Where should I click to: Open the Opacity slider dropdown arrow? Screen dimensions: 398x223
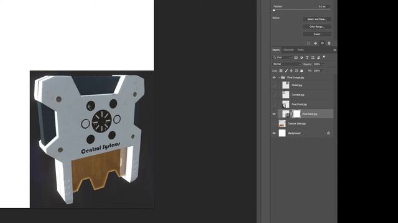pos(323,64)
